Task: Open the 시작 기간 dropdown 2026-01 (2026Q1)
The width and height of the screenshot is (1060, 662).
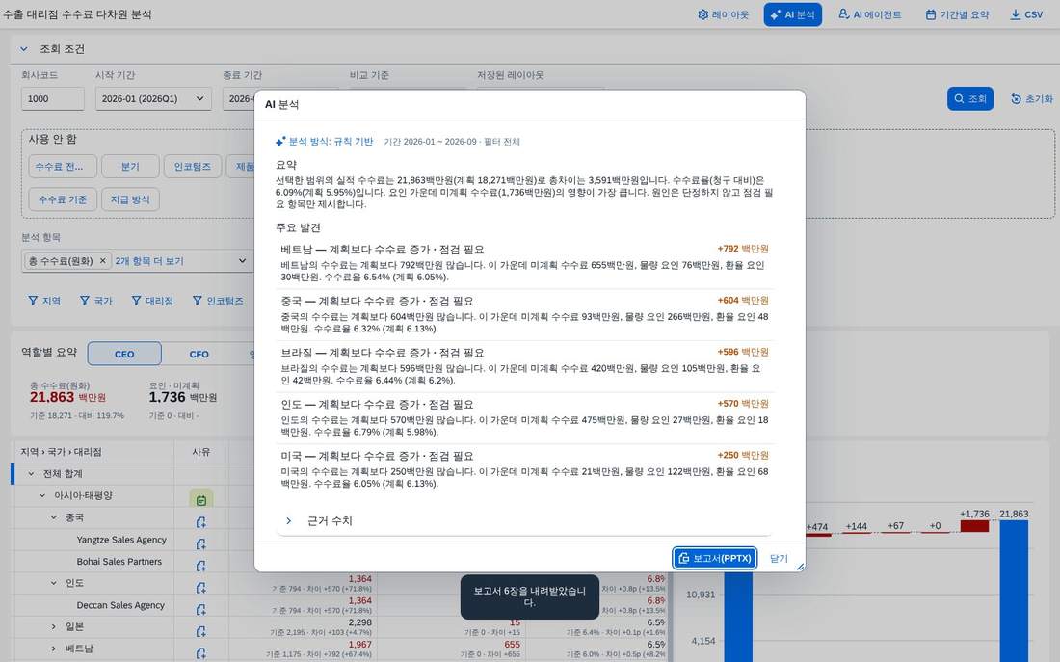Action: 153,98
